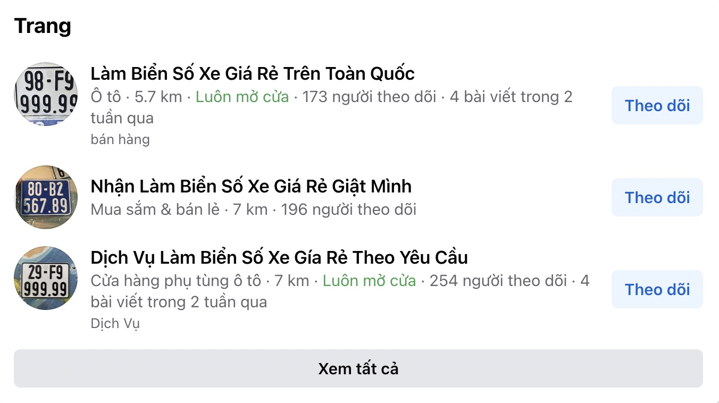Open the 29-F9 license plate profile picture
Screen dimensions: 719x403
pyautogui.click(x=46, y=278)
